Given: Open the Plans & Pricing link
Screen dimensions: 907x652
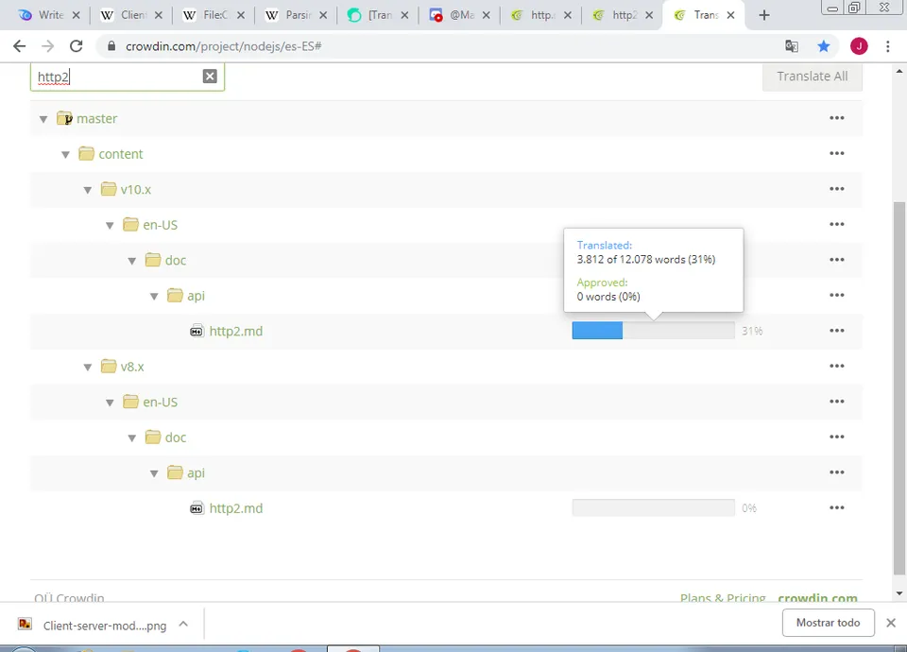Looking at the screenshot, I should click(x=723, y=597).
